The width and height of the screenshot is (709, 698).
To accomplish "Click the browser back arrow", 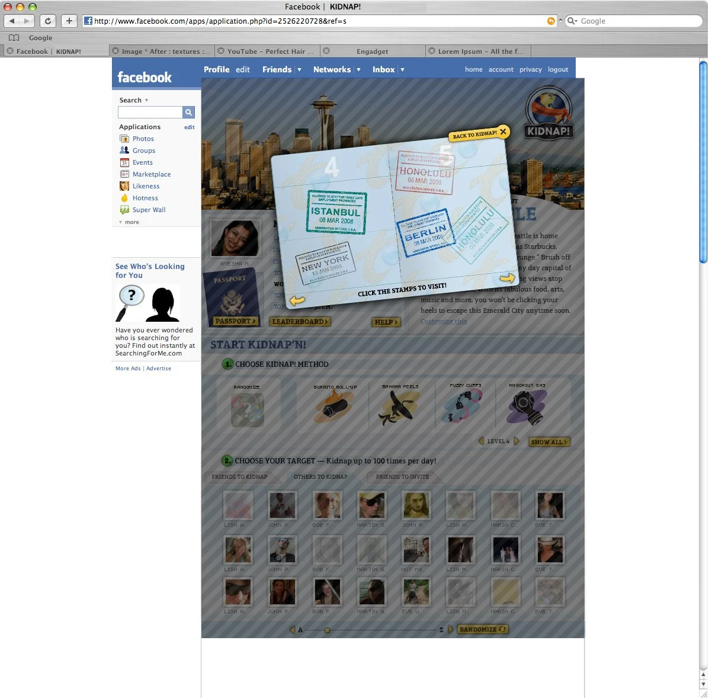I will tap(12, 21).
